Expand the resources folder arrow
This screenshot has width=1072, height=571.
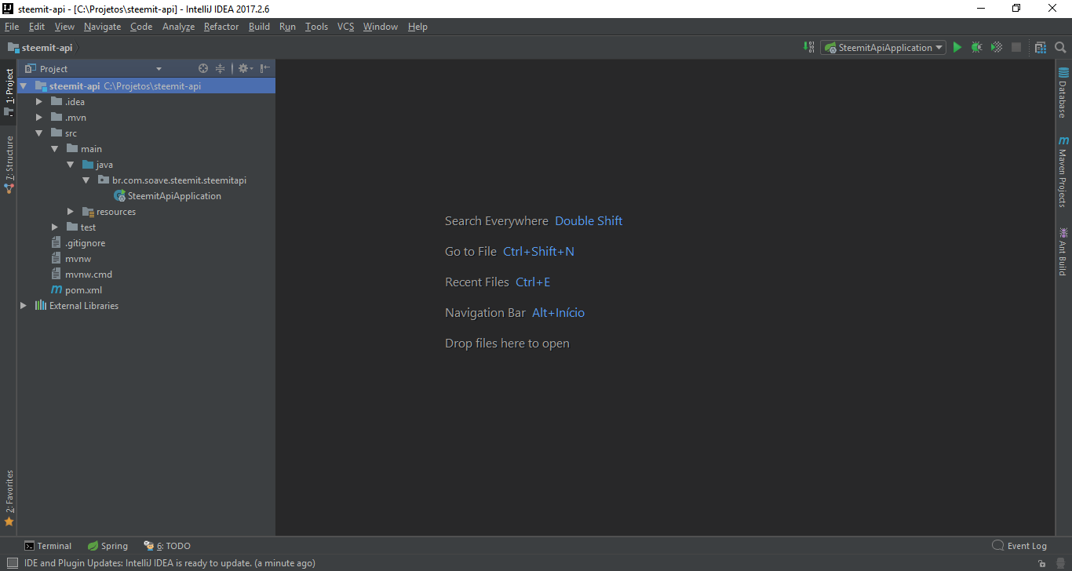71,212
